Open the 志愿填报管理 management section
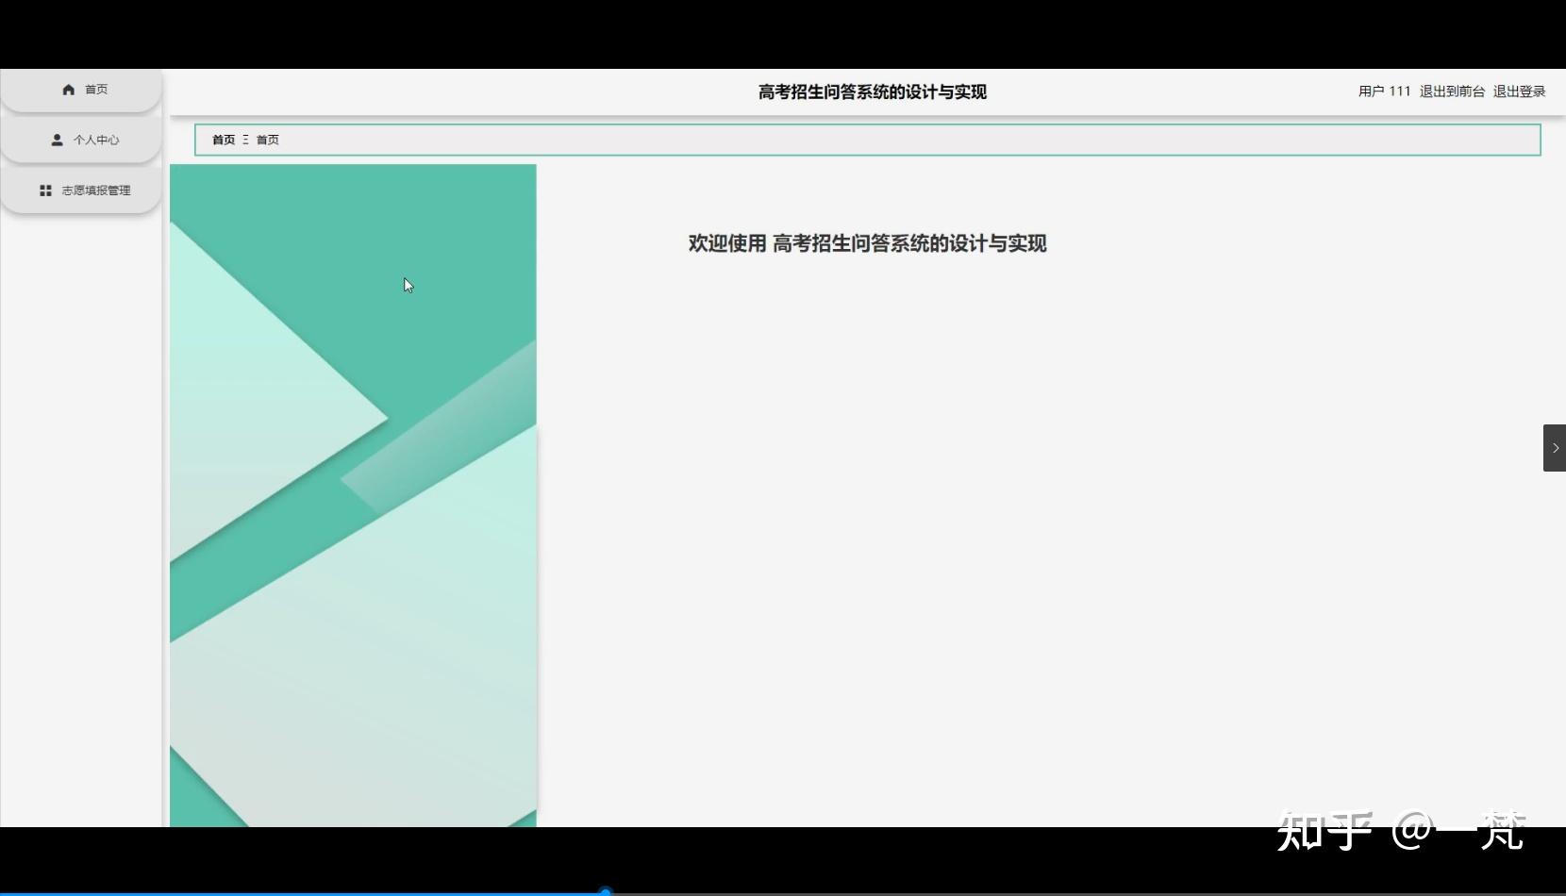Screen dimensions: 1566x896 (x=97, y=190)
